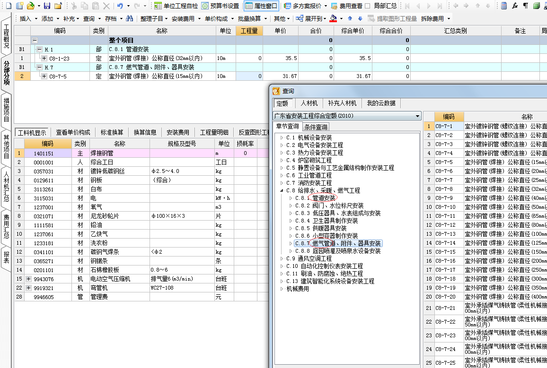Screen dimensions: 547x368
Task: Open fill color dropdown arrow
Action: tap(341, 18)
